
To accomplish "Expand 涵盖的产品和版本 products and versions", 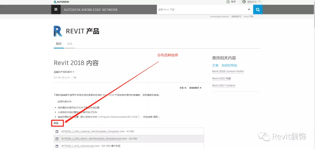I will (x=64, y=72).
